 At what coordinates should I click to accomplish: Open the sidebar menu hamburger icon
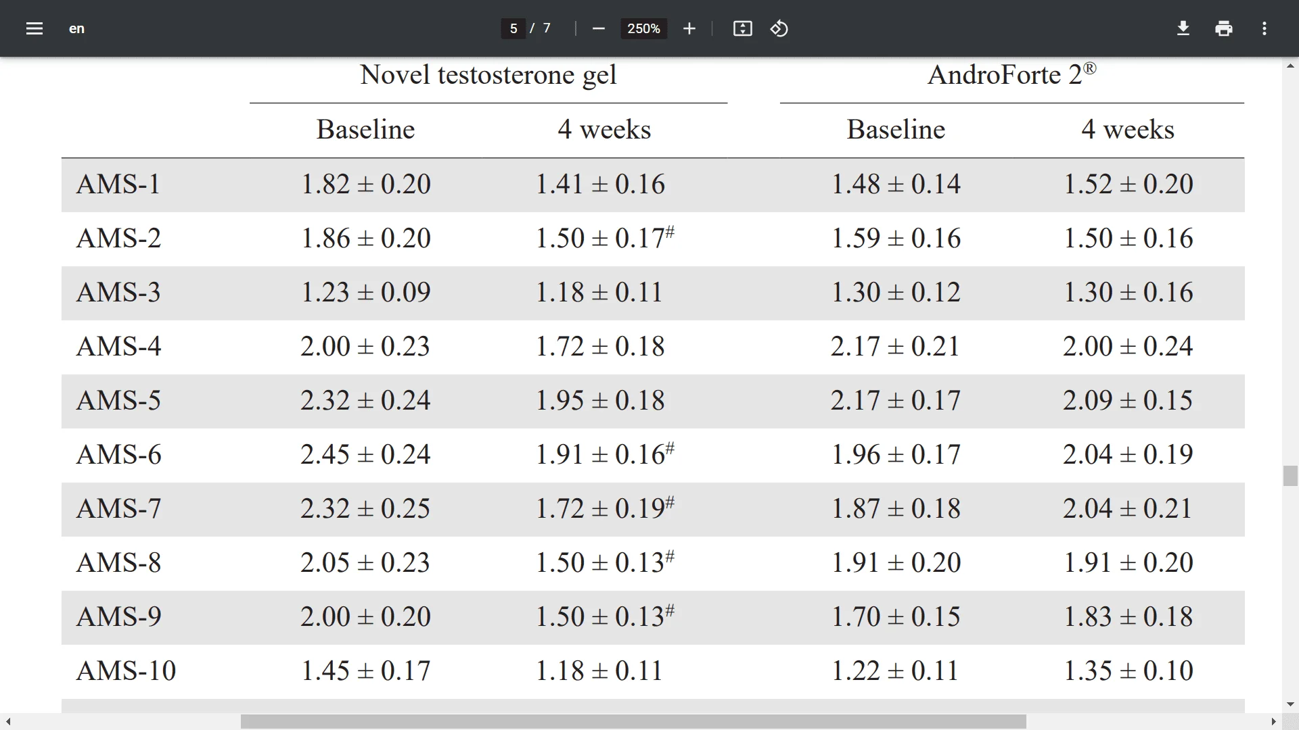coord(35,28)
